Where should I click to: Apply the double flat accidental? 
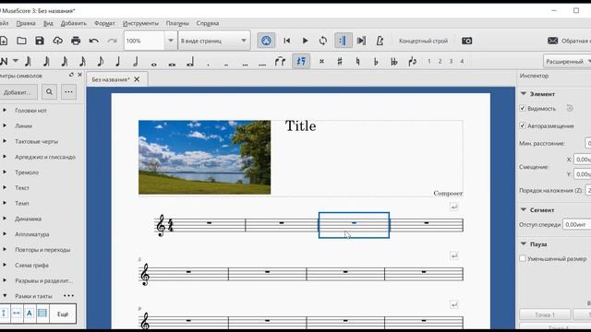pyautogui.click(x=394, y=62)
